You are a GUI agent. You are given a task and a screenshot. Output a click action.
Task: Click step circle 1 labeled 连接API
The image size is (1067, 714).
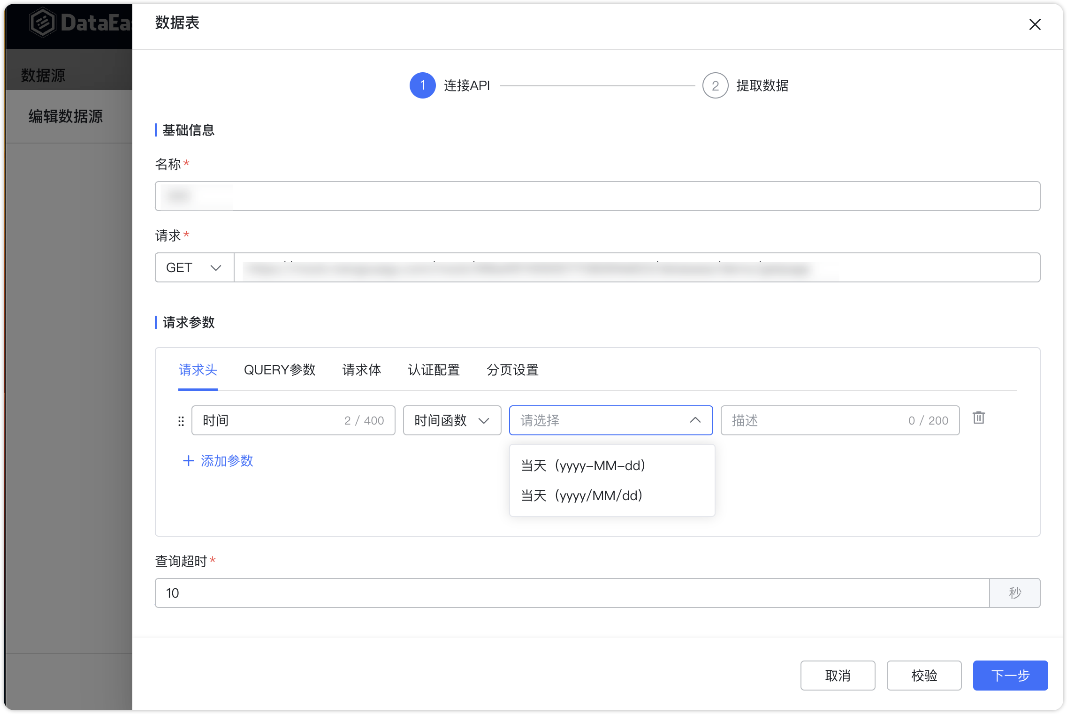(422, 85)
